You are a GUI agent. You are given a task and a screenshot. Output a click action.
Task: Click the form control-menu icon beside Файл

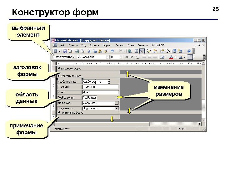(x=55, y=45)
